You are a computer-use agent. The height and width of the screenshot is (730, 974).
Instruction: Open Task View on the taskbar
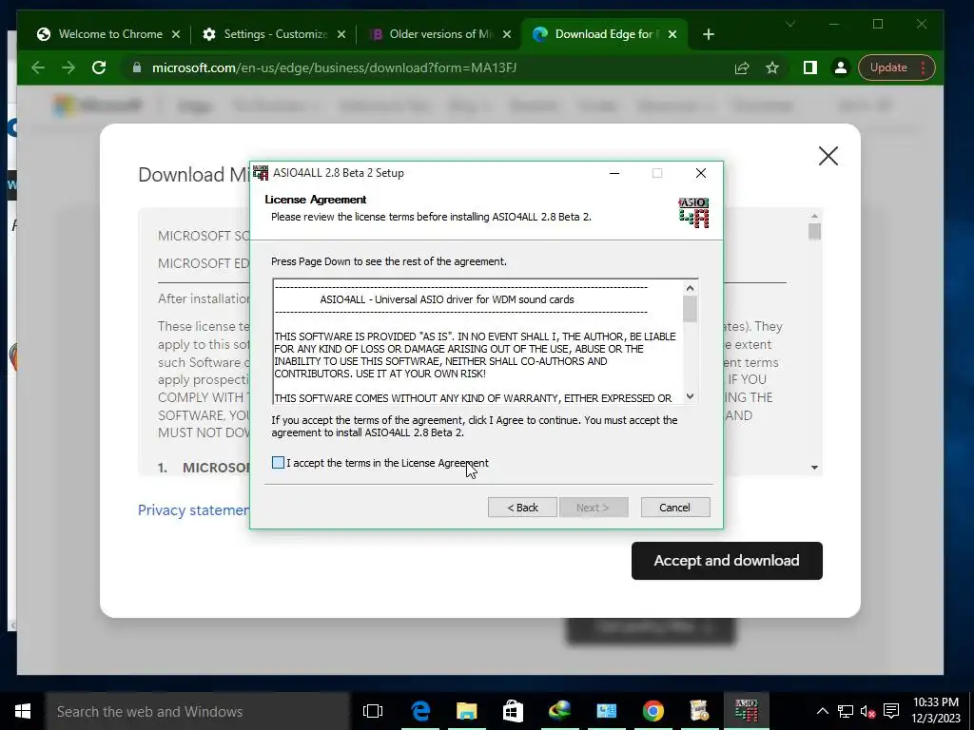[373, 711]
